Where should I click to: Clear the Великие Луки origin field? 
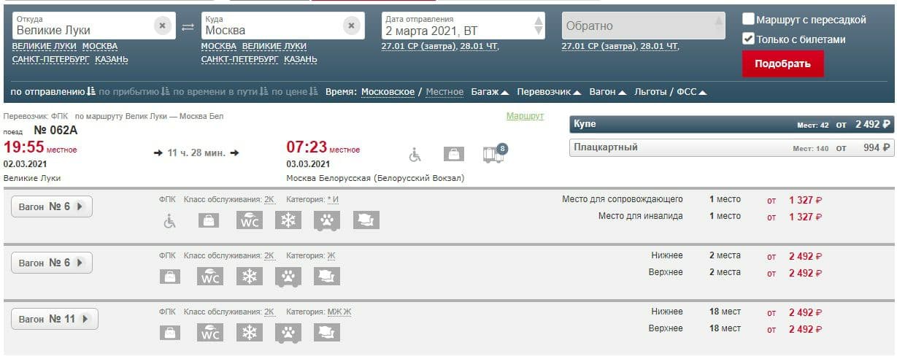click(x=162, y=26)
